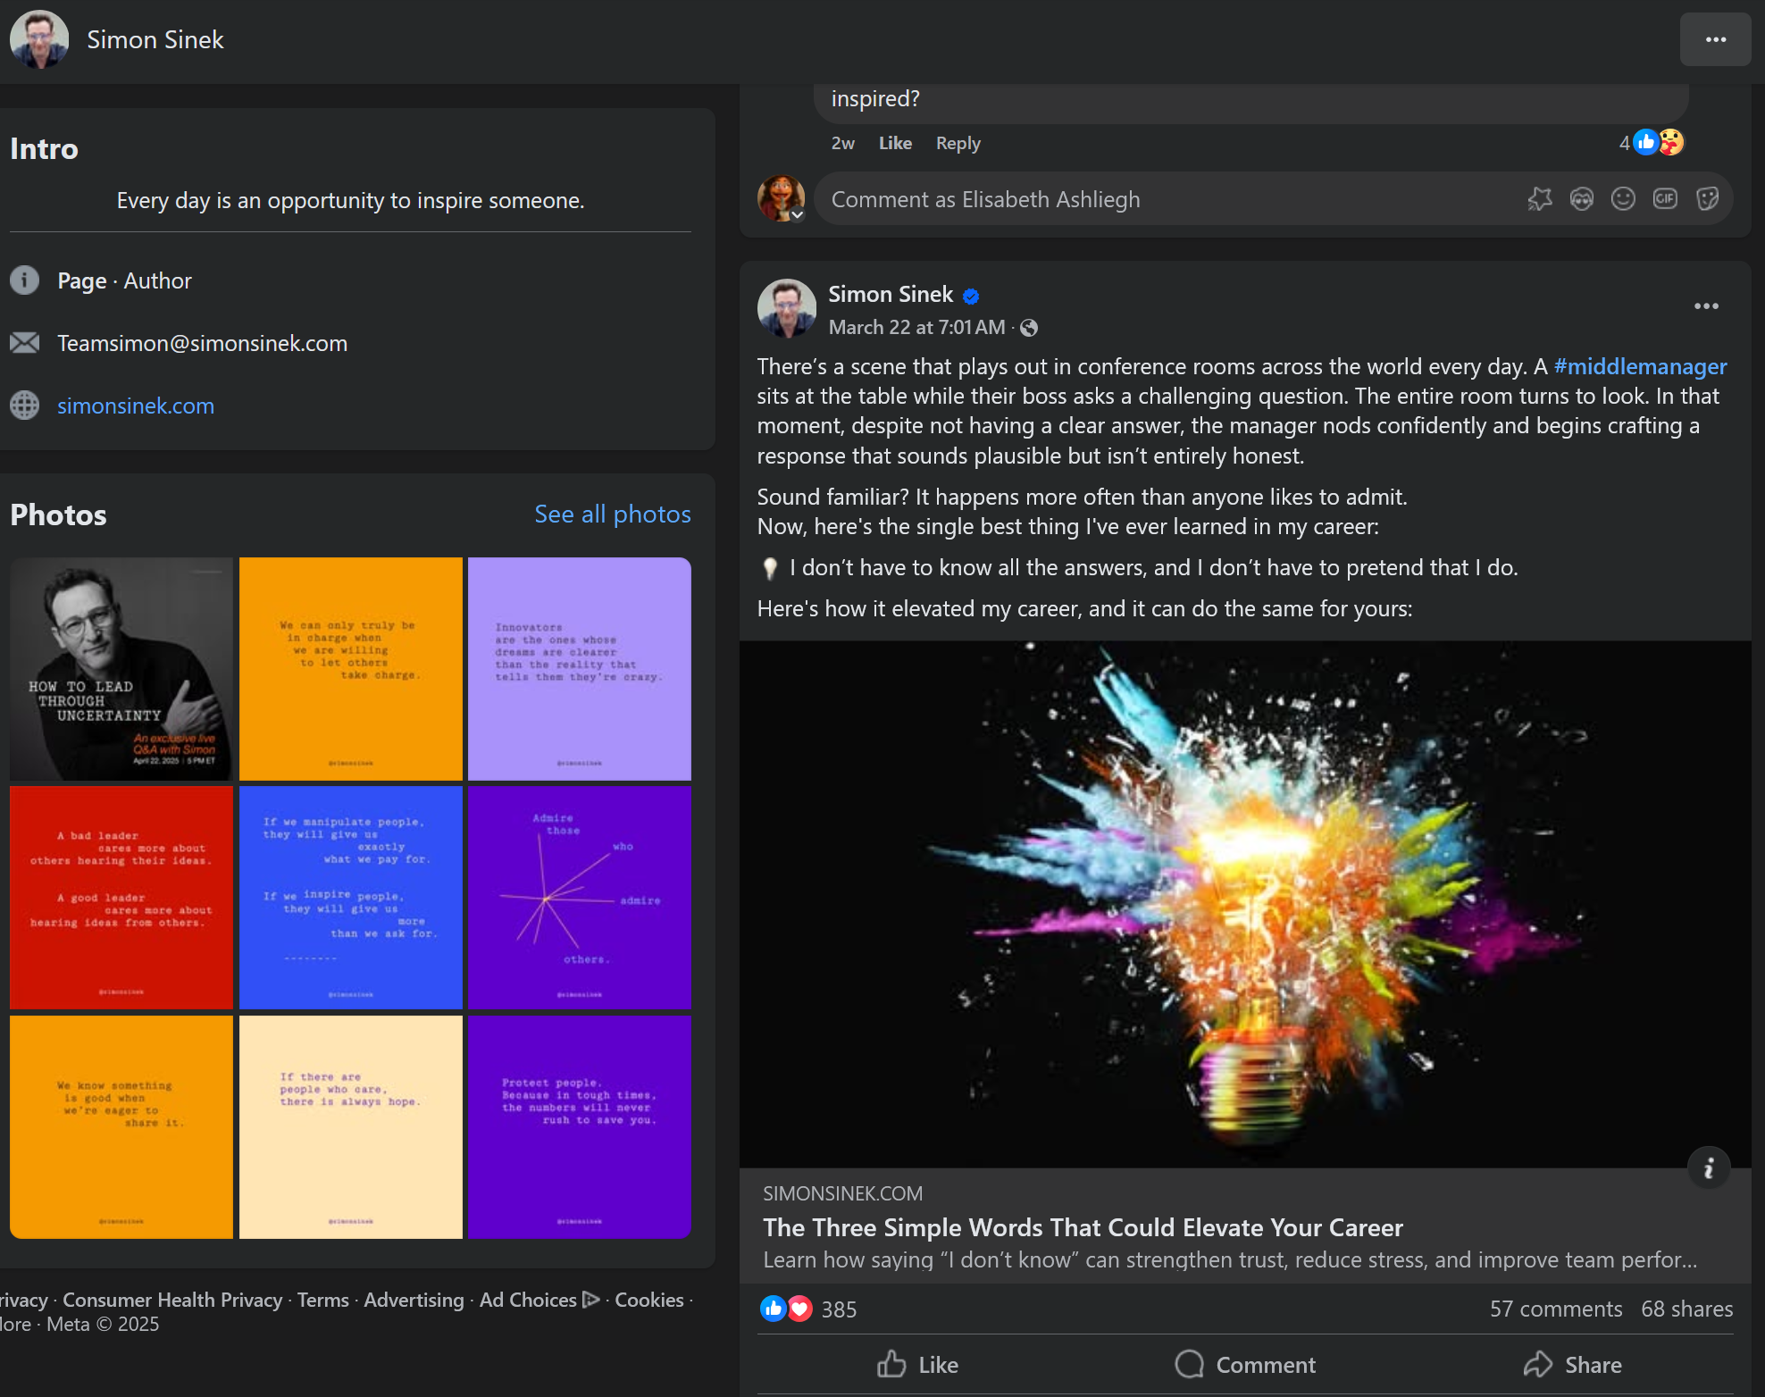Click the Simon Sinek page name in top bar
1765x1397 pixels.
pos(155,39)
